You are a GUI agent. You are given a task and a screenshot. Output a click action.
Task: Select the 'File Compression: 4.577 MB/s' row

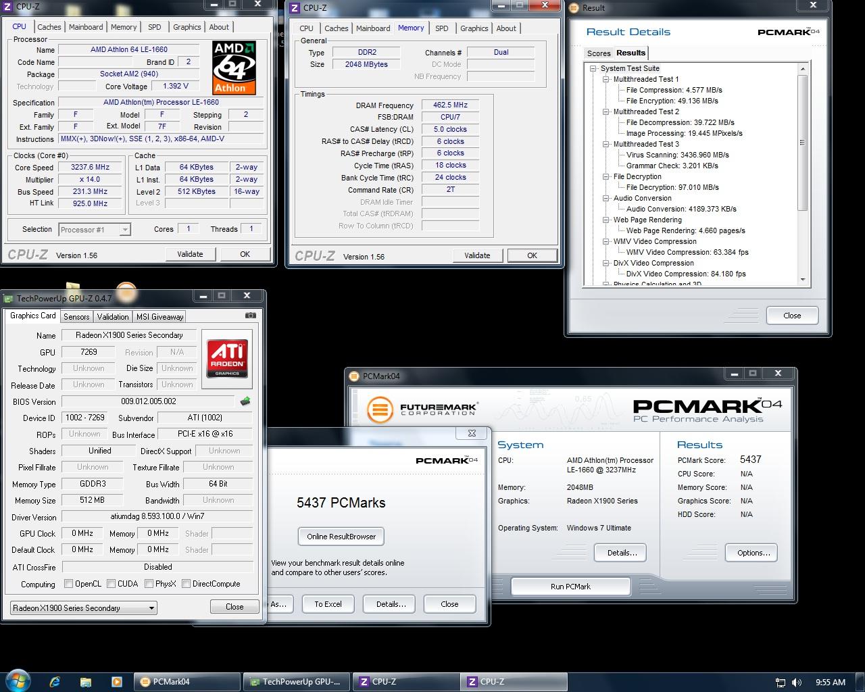(x=674, y=90)
